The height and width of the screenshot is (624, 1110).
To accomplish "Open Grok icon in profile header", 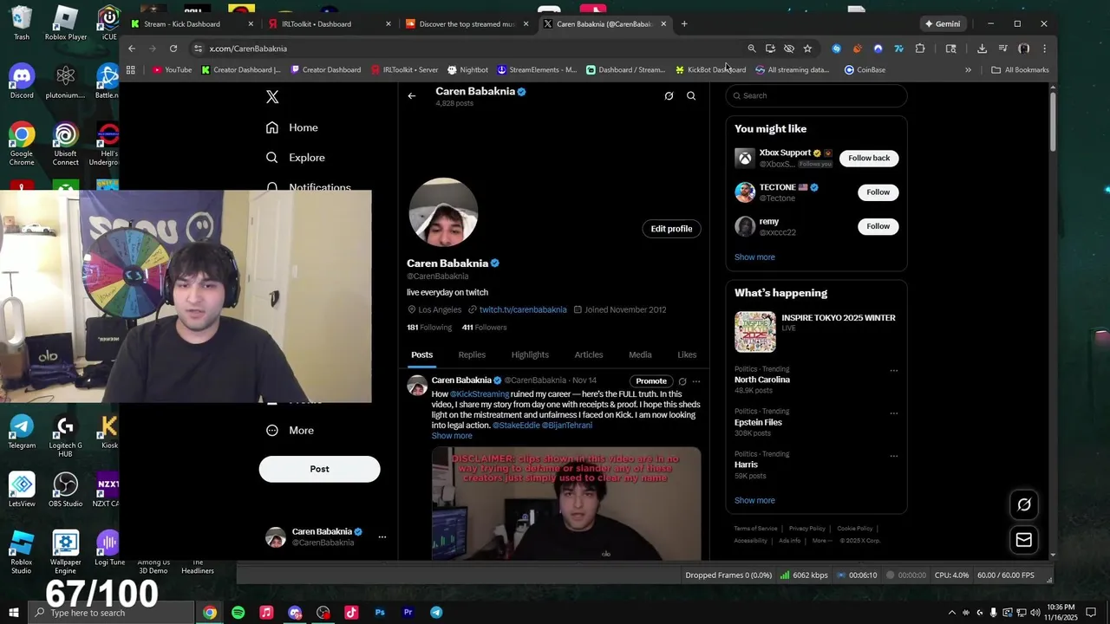I will point(669,96).
